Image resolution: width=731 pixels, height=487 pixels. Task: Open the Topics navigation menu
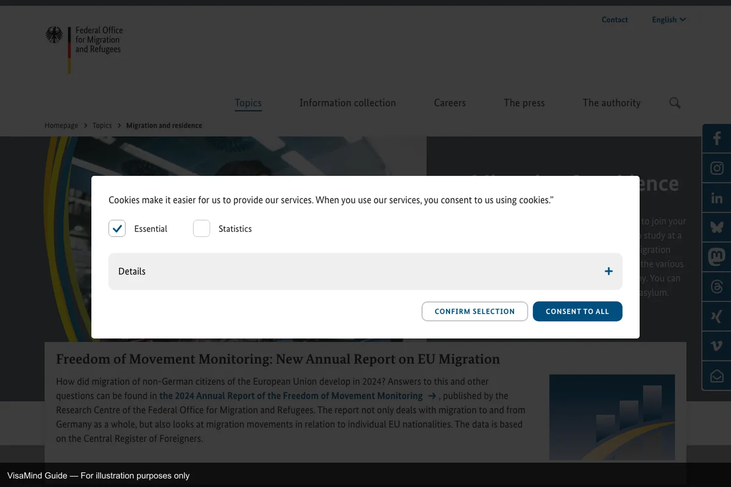pyautogui.click(x=248, y=103)
